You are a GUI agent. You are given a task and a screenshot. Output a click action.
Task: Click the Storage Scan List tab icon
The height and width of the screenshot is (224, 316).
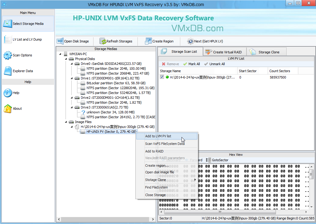164,51
